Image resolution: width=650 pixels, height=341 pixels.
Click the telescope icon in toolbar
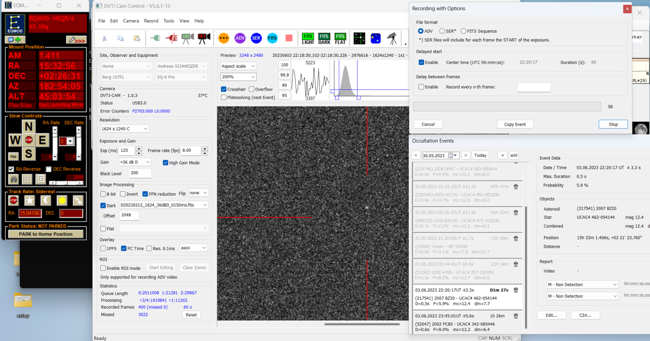(x=392, y=38)
